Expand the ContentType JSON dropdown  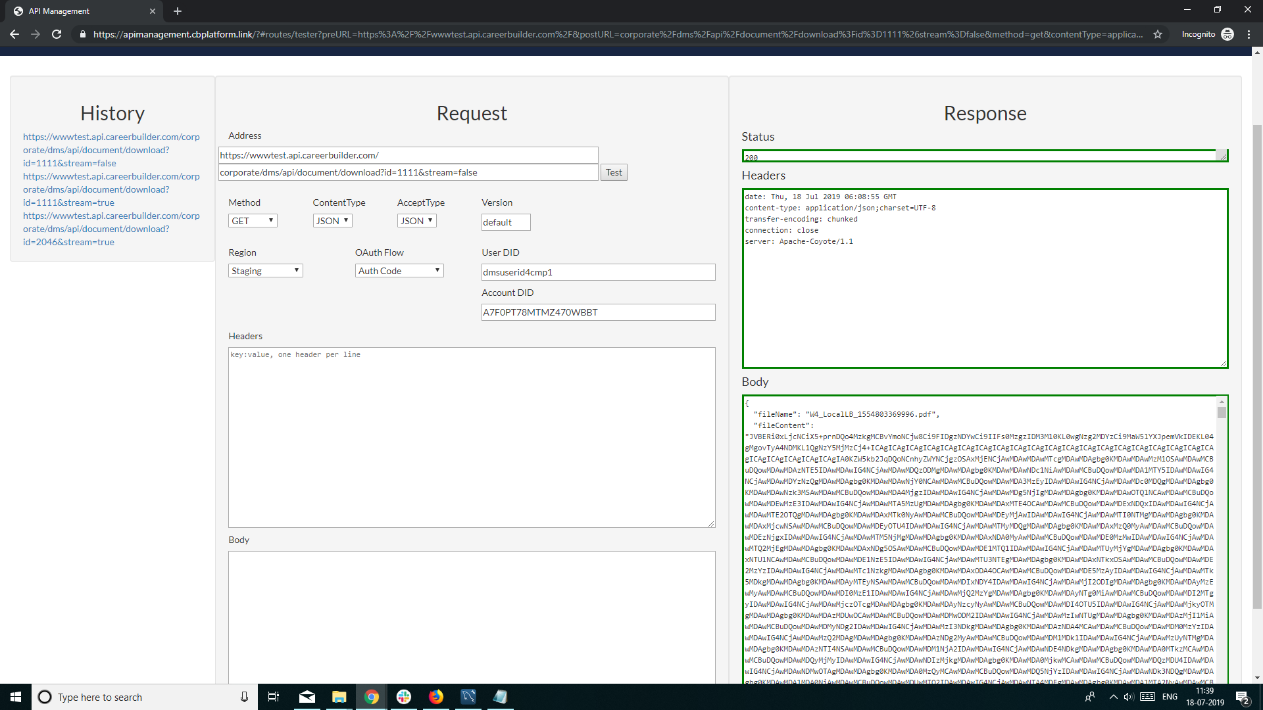point(332,221)
